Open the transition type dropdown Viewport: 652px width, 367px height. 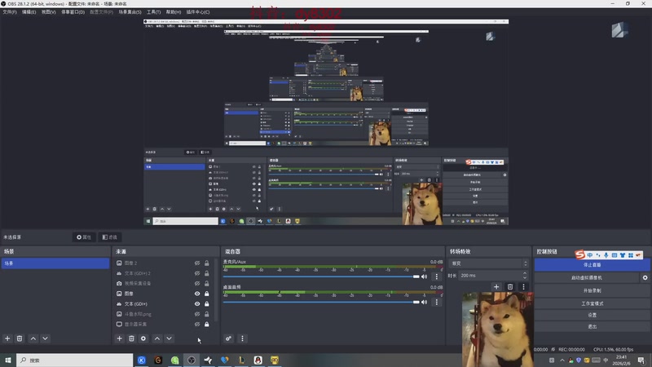pos(488,263)
